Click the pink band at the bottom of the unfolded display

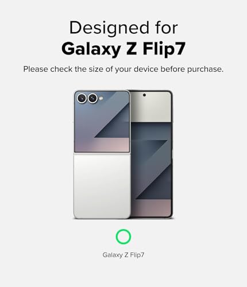click(x=151, y=208)
